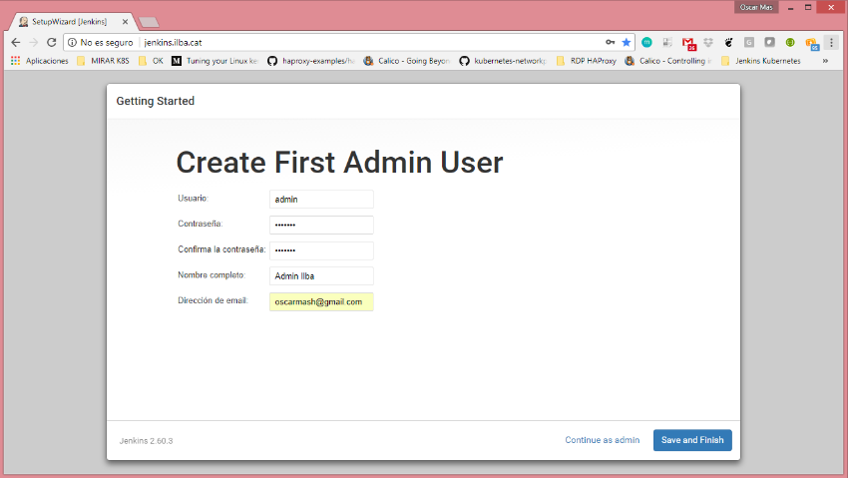Open the Chrome three-dot menu

831,42
